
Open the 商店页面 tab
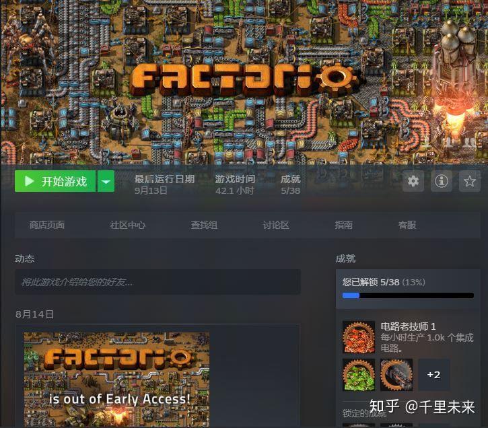point(47,225)
